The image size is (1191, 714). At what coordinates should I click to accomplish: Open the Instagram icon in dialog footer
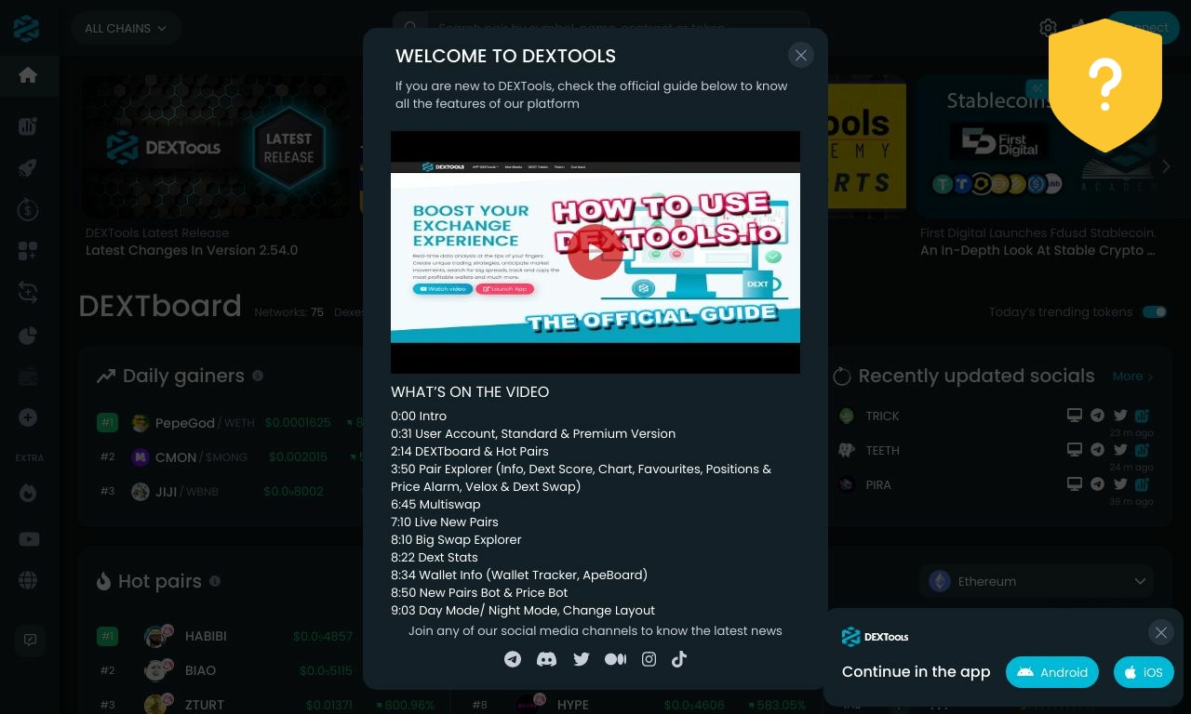point(649,659)
